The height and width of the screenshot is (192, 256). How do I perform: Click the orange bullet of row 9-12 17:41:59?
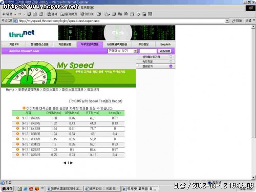(x=17, y=129)
